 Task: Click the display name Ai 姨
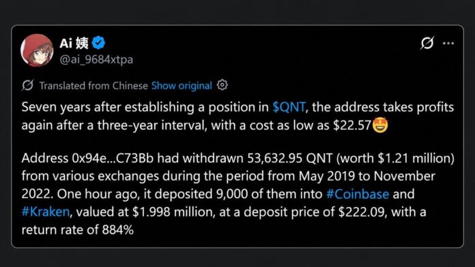pos(74,43)
